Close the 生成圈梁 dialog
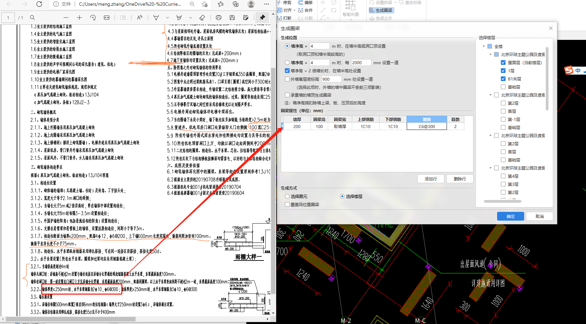 551,28
